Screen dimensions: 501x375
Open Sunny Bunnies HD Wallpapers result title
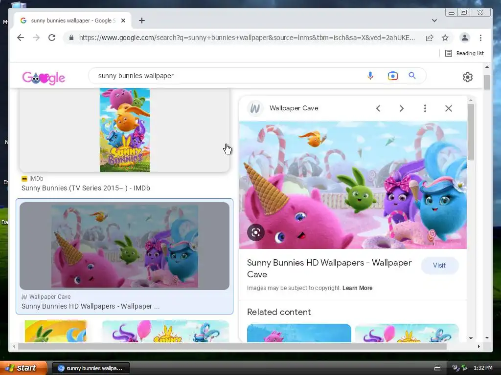(91, 306)
